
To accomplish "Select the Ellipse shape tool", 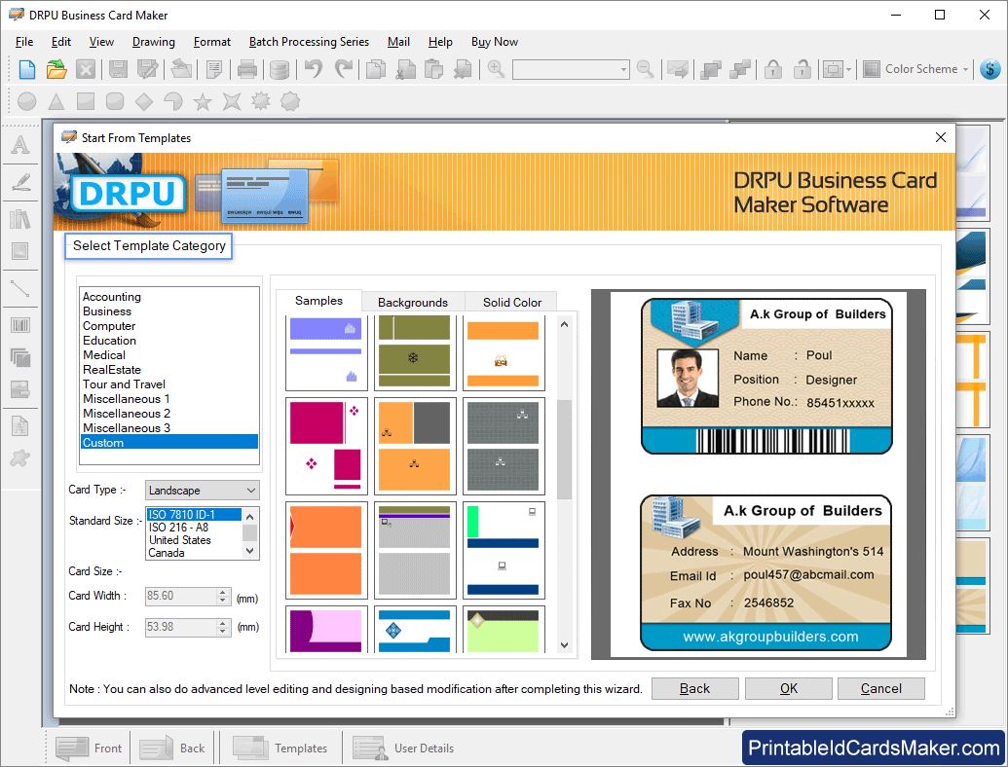I will coord(27,101).
